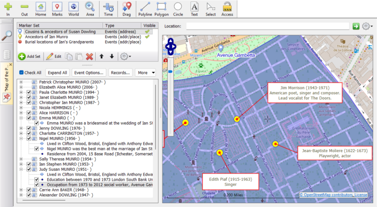
Task: Toggle visibility of Ancestors of Ian Munro set
Action: coord(147,37)
